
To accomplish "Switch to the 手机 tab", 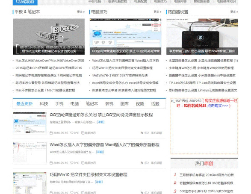I will click(x=59, y=104).
